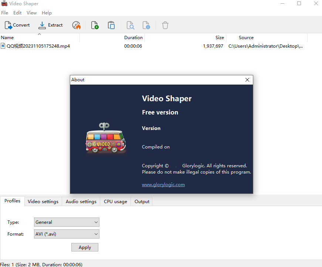Open the Type dropdown showing General
The image size is (322, 267).
(x=67, y=222)
